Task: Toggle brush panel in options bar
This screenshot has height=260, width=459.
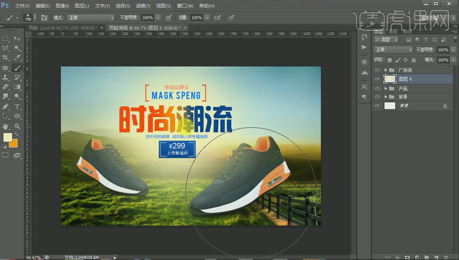Action: 44,18
